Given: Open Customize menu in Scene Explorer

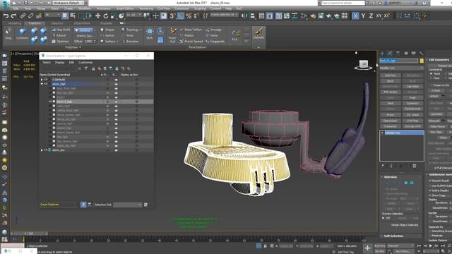Looking at the screenshot, I should point(85,62).
